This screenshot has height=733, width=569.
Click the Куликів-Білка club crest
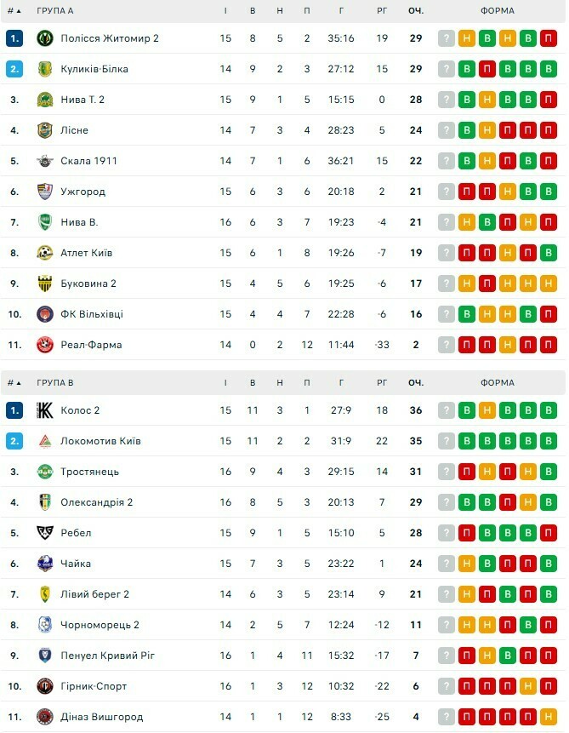click(45, 69)
